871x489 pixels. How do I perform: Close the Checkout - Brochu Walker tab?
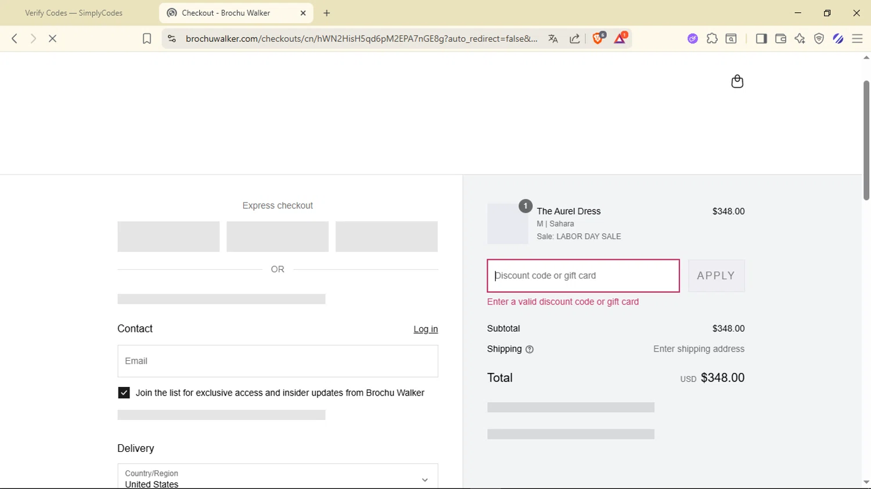pos(303,13)
